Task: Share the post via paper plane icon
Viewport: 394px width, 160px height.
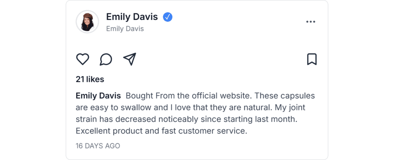Action: point(130,59)
